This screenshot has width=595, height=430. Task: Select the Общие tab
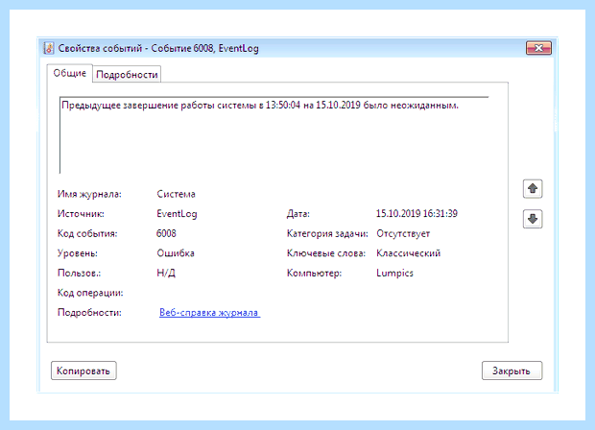pyautogui.click(x=69, y=73)
